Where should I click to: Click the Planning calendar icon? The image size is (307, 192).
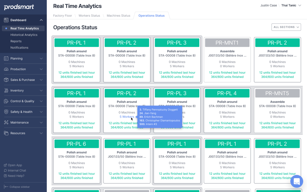point(6,58)
